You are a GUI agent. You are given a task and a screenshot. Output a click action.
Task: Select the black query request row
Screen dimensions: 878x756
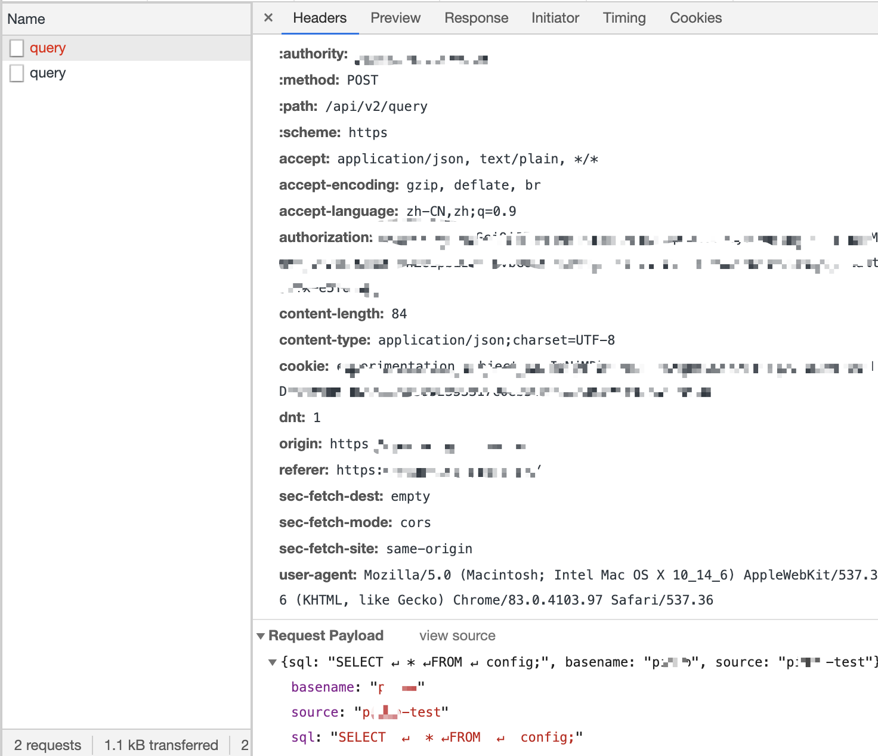click(x=126, y=73)
